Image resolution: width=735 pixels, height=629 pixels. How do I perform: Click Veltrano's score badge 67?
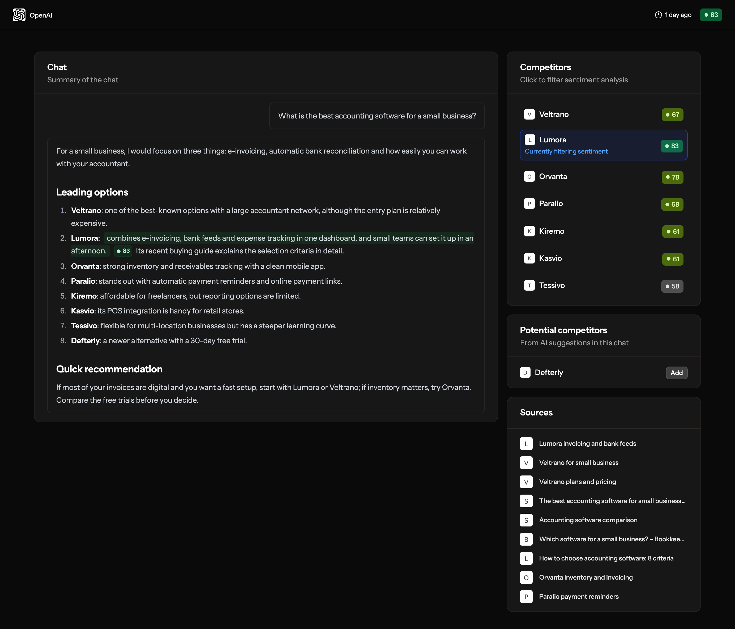pyautogui.click(x=672, y=114)
